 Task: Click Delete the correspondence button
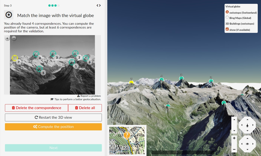pyautogui.click(x=36, y=108)
